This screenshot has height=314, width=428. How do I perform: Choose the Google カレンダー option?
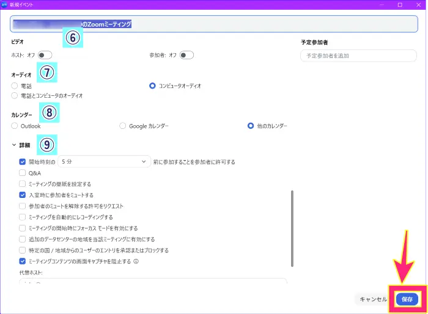point(122,126)
